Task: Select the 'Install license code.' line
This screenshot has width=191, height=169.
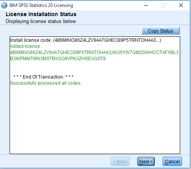Action: tap(85, 40)
